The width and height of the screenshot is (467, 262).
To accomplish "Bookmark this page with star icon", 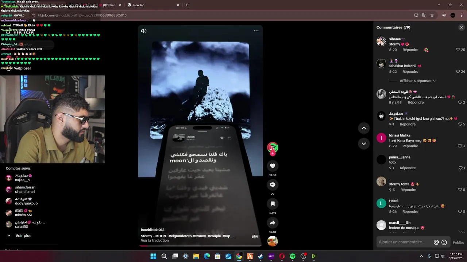I will [432, 15].
